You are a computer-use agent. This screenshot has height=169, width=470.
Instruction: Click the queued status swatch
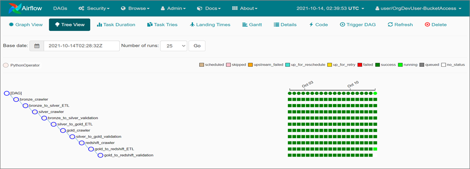(x=422, y=64)
